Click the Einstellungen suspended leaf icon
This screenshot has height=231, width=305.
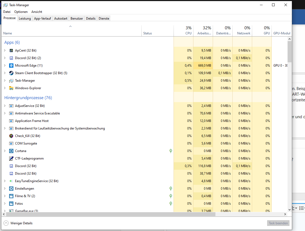tap(171, 189)
